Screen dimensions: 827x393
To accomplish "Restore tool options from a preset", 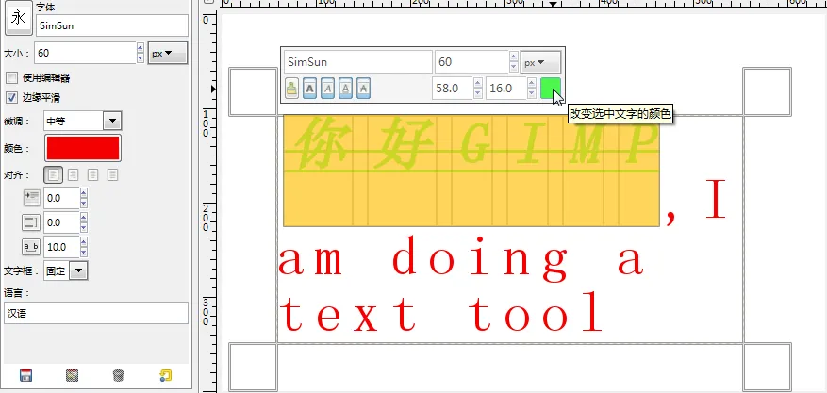I will [73, 376].
